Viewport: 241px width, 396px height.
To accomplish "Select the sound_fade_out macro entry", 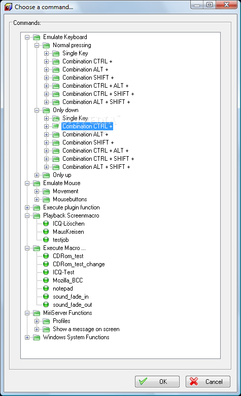I will pyautogui.click(x=72, y=305).
